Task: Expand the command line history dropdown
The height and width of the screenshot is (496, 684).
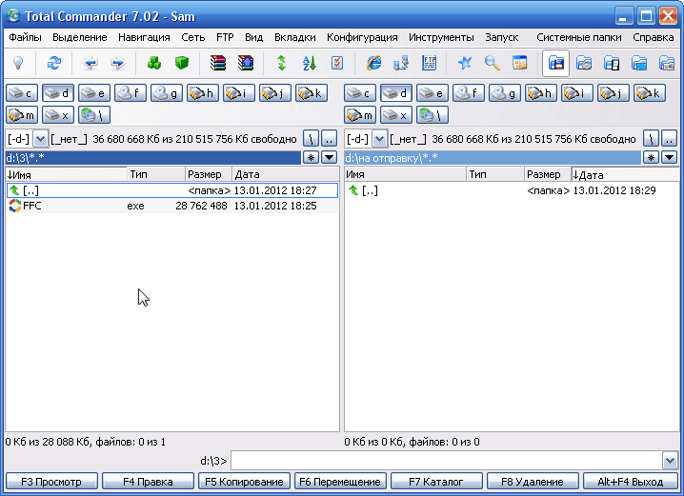Action: [670, 460]
